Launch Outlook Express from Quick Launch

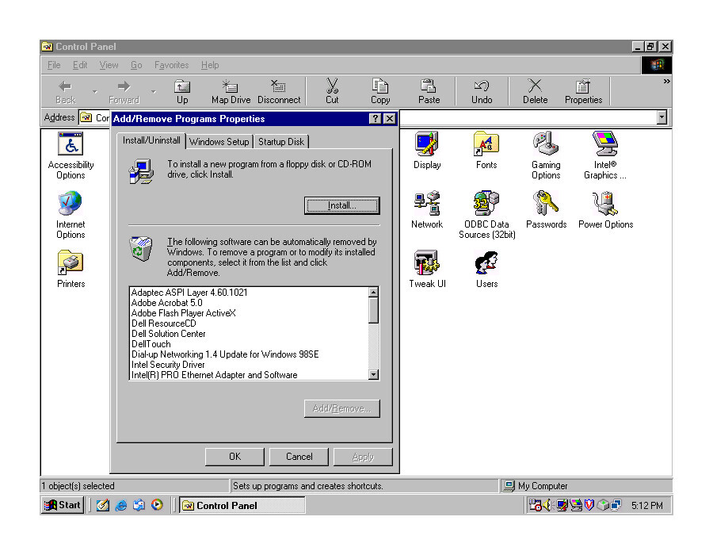139,505
